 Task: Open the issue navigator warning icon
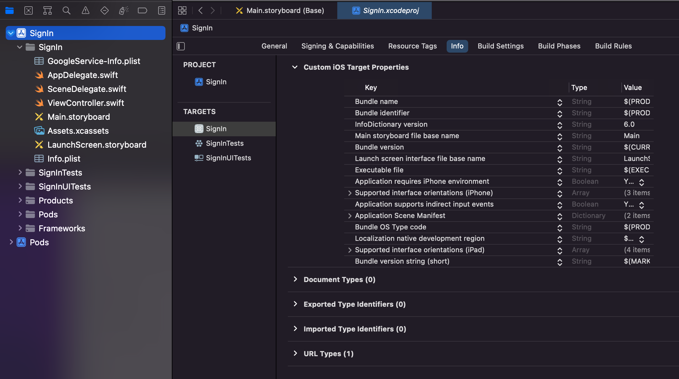tap(86, 10)
